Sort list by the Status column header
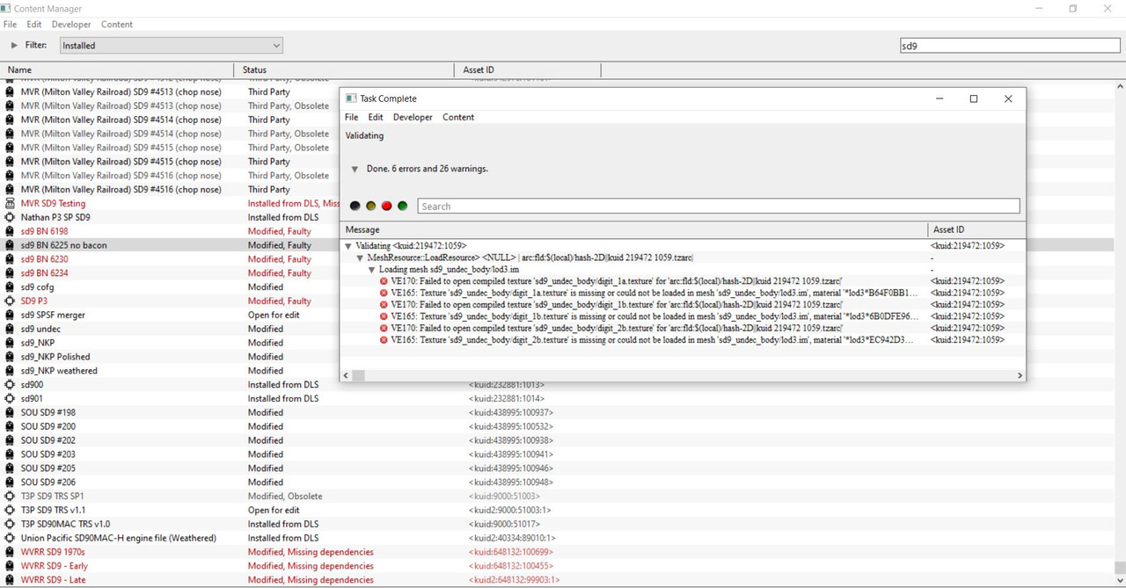The height and width of the screenshot is (588, 1126). [x=346, y=69]
